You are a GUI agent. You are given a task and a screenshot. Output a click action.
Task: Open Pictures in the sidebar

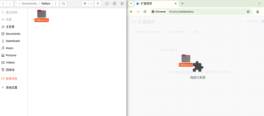13,55
